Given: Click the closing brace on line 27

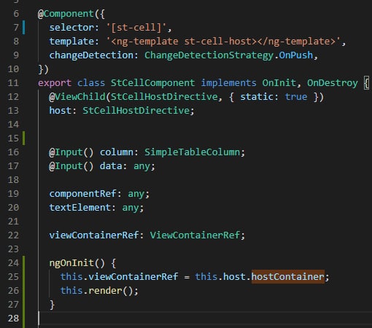Looking at the screenshot, I should pyautogui.click(x=52, y=305).
